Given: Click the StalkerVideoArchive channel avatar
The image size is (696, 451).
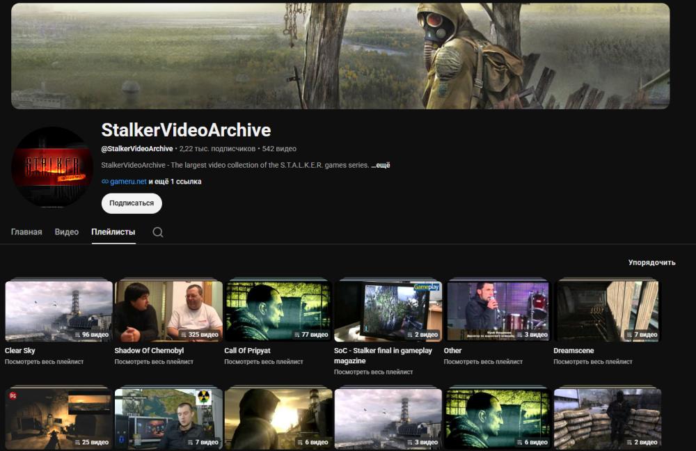Looking at the screenshot, I should (x=52, y=167).
